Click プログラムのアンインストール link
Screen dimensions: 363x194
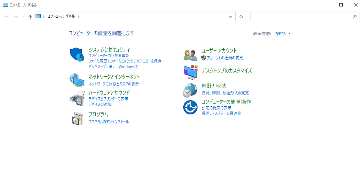109,121
